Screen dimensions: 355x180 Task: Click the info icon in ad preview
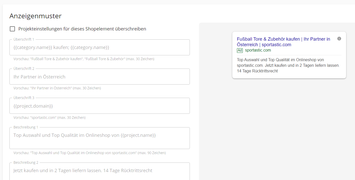coord(339,39)
